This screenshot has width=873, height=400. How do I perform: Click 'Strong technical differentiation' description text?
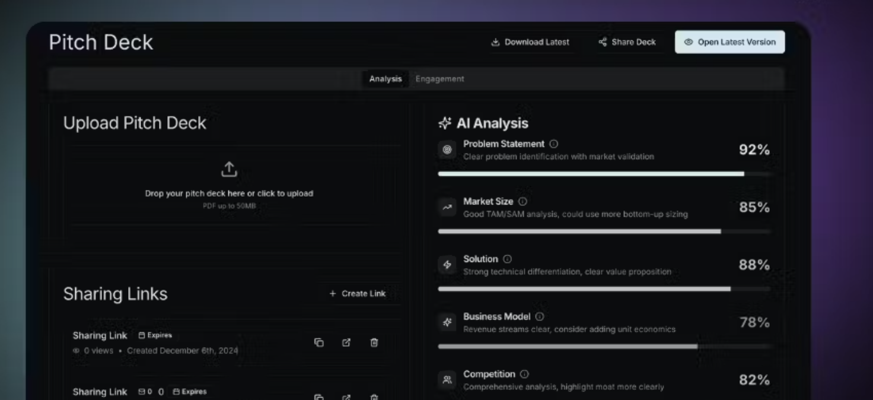(x=567, y=272)
